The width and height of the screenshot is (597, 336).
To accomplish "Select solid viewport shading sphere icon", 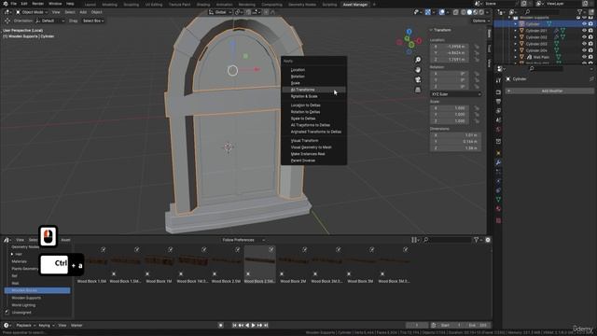I will click(469, 12).
